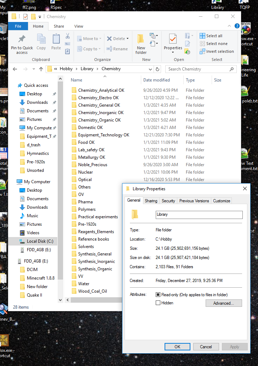This screenshot has height=366, width=258.
Task: Click OK in Library Properties dialog
Action: click(177, 347)
